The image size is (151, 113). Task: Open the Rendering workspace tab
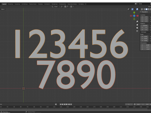click(x=54, y=4)
